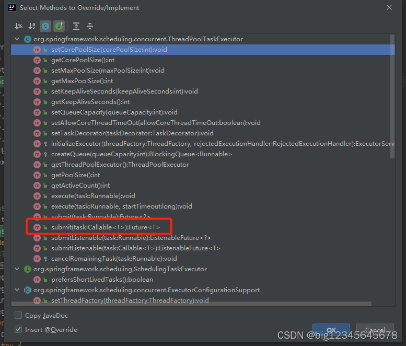Image resolution: width=406 pixels, height=346 pixels.
Task: Select execute with startTimeout:long parameter
Action: pyautogui.click(x=203, y=206)
